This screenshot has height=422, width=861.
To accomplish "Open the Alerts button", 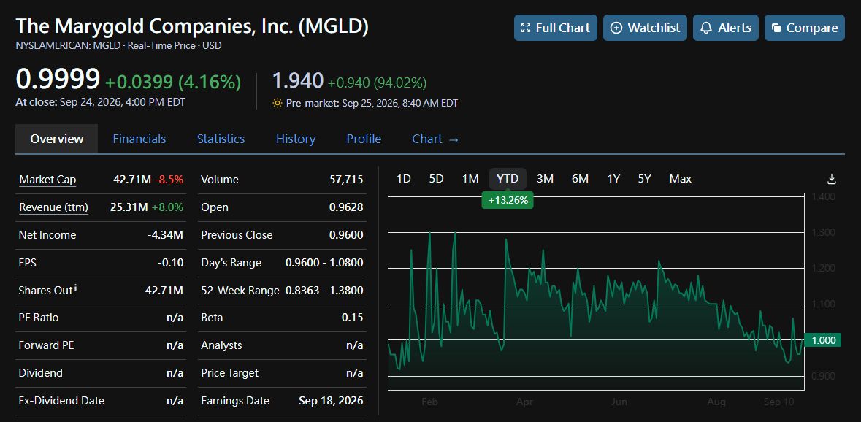I will (x=725, y=28).
